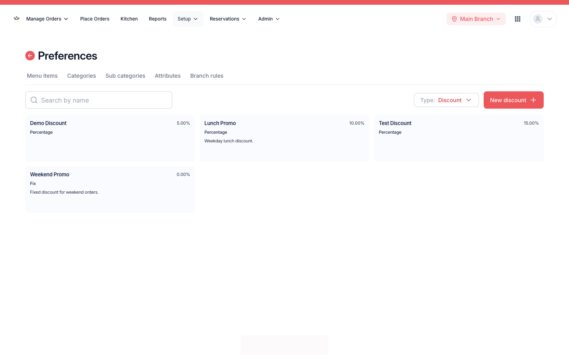Click the app logo icon

(x=17, y=19)
